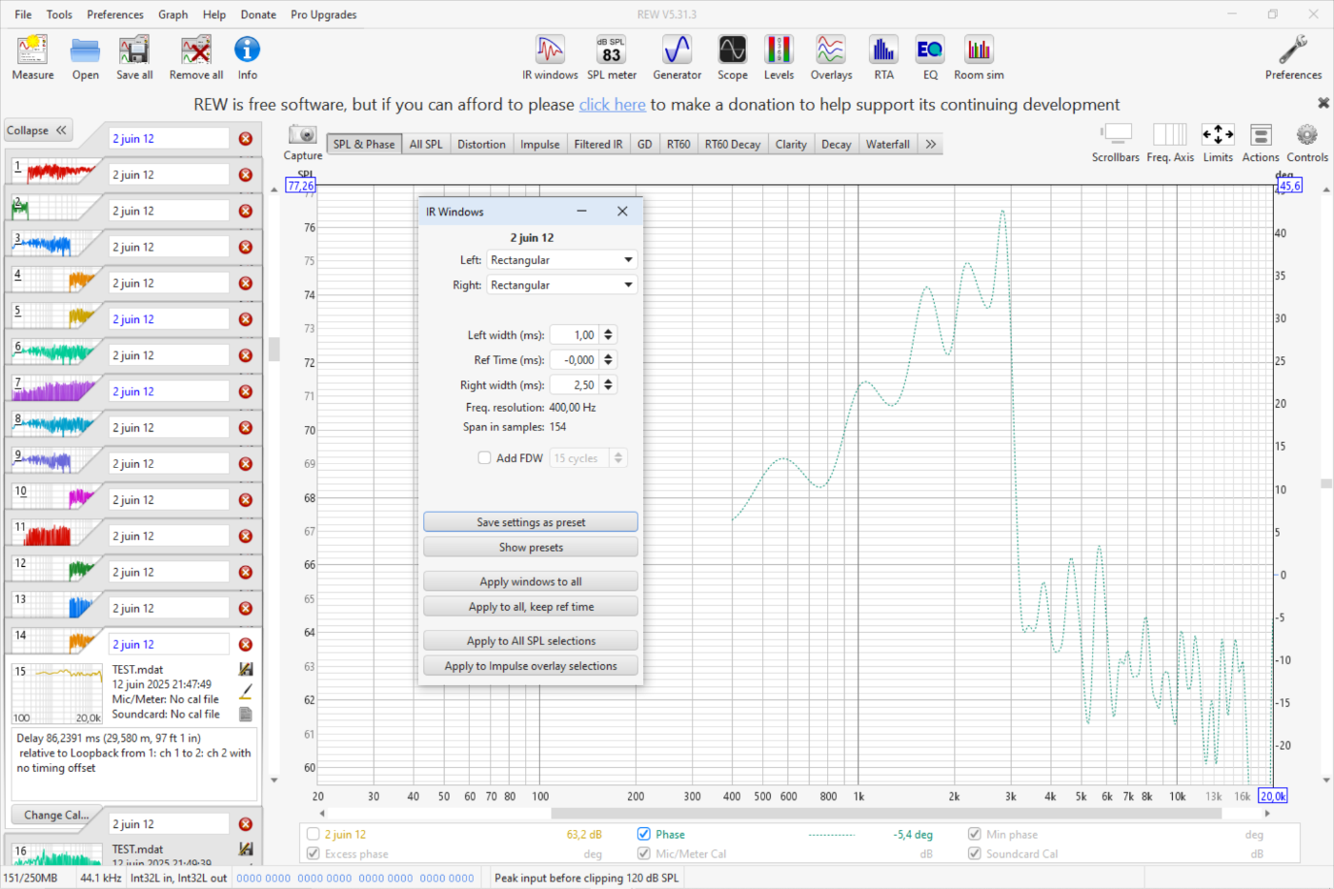Open the Left window type dropdown
Screen dimensions: 1334x889
tap(561, 260)
